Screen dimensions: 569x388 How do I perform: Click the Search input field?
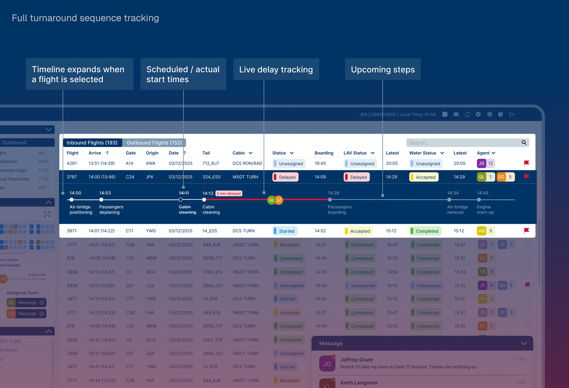coord(468,143)
